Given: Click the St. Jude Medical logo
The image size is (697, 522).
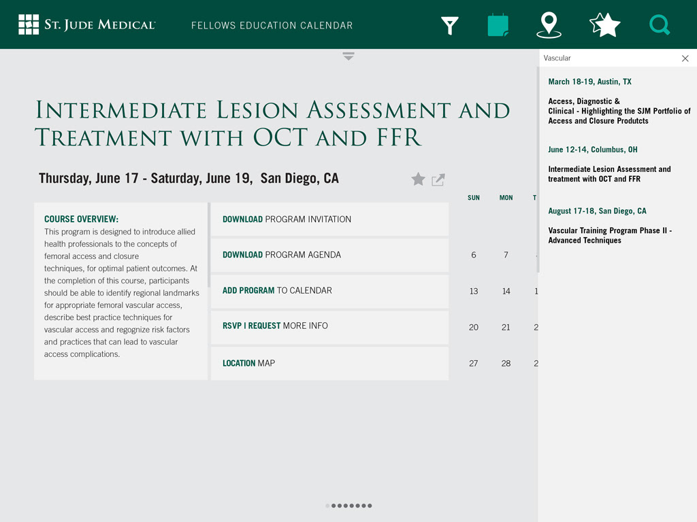Looking at the screenshot, I should coord(86,24).
